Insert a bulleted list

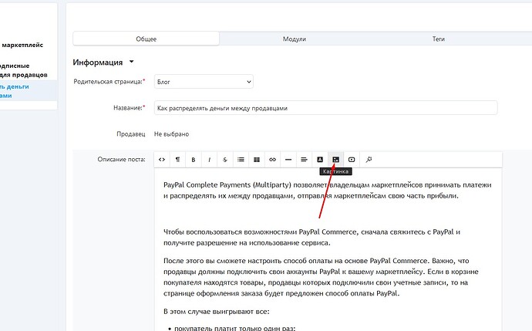click(x=241, y=160)
